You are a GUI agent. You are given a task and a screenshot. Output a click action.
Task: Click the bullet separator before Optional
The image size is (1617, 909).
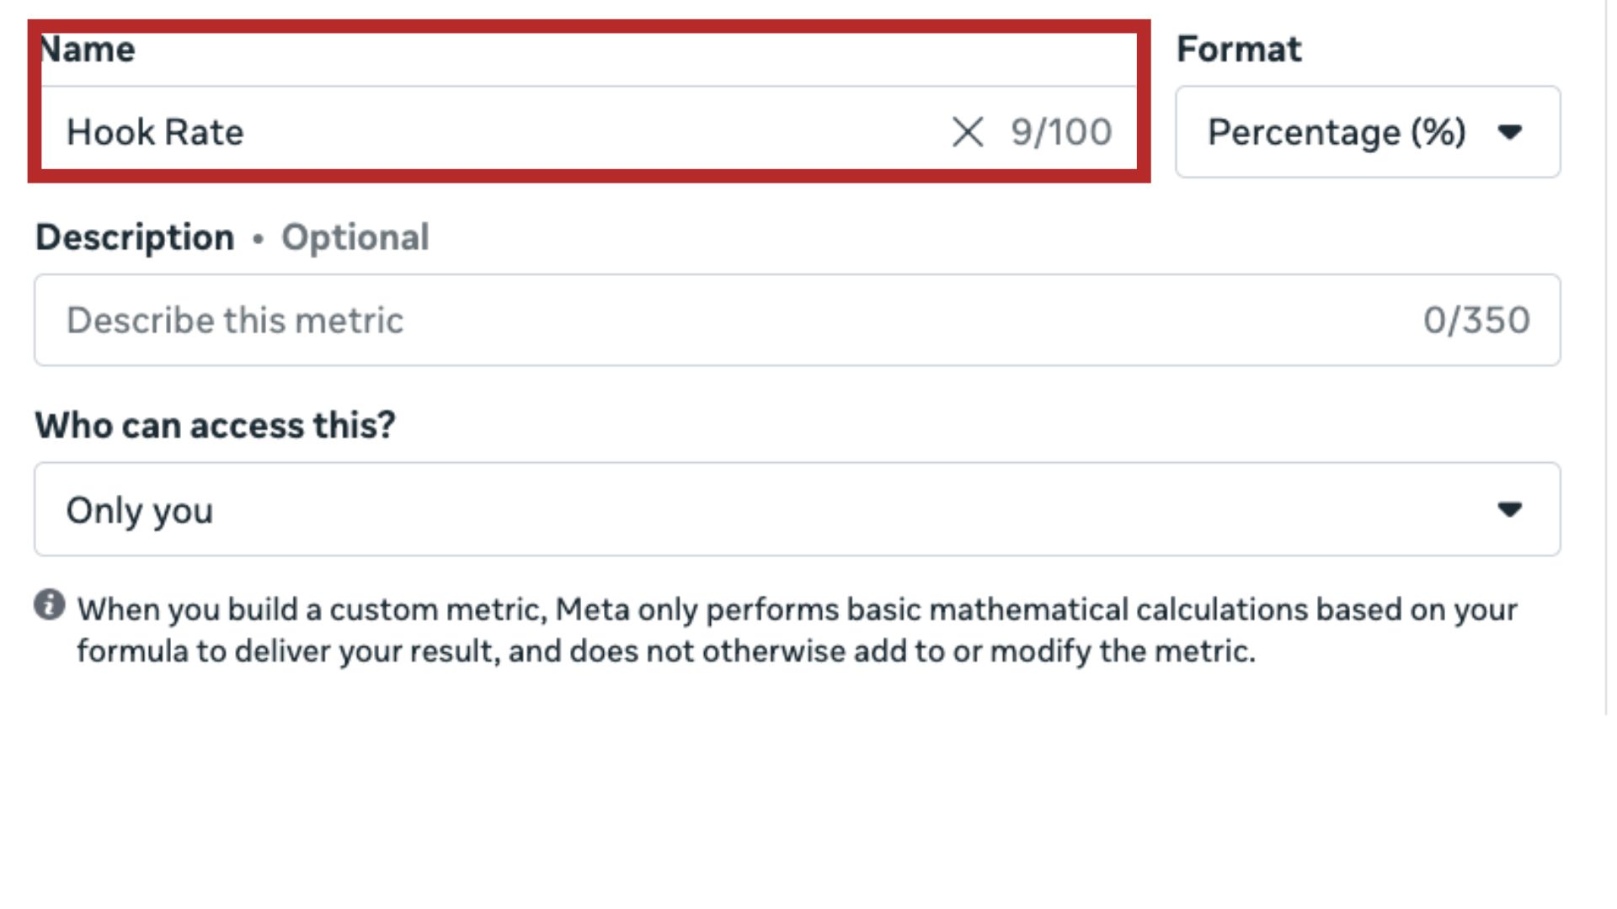coord(258,239)
